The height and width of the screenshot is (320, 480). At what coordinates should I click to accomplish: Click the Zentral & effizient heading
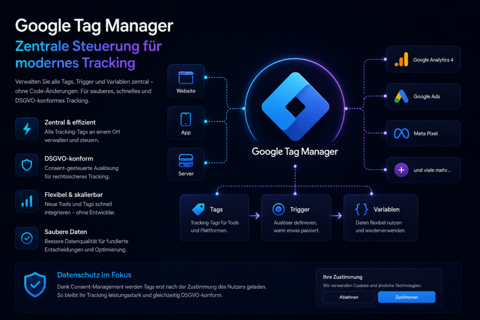coord(70,122)
